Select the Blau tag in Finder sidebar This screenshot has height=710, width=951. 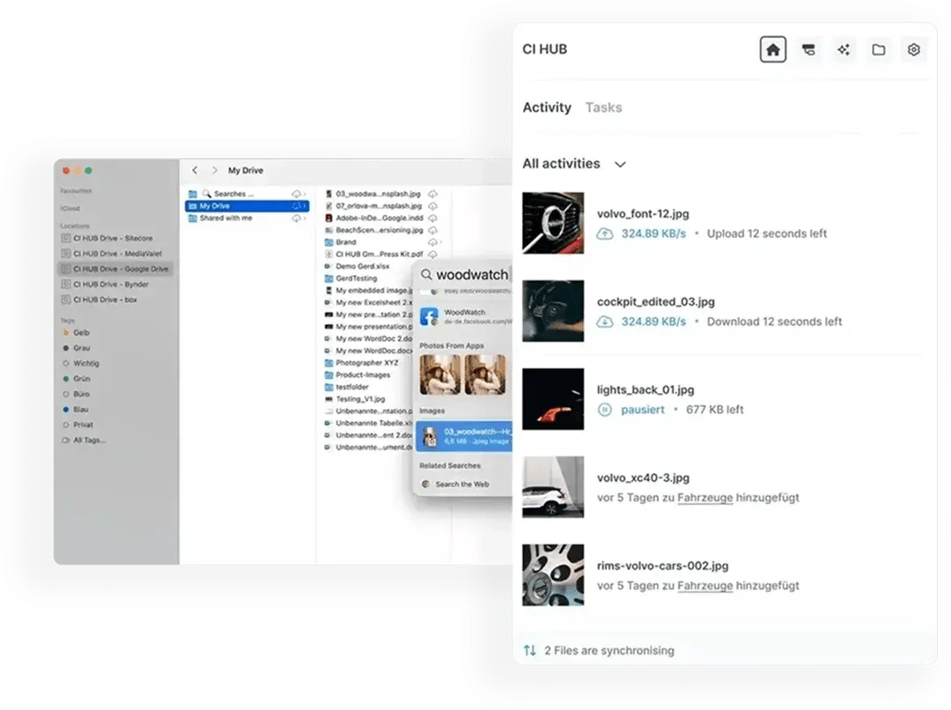pos(76,409)
